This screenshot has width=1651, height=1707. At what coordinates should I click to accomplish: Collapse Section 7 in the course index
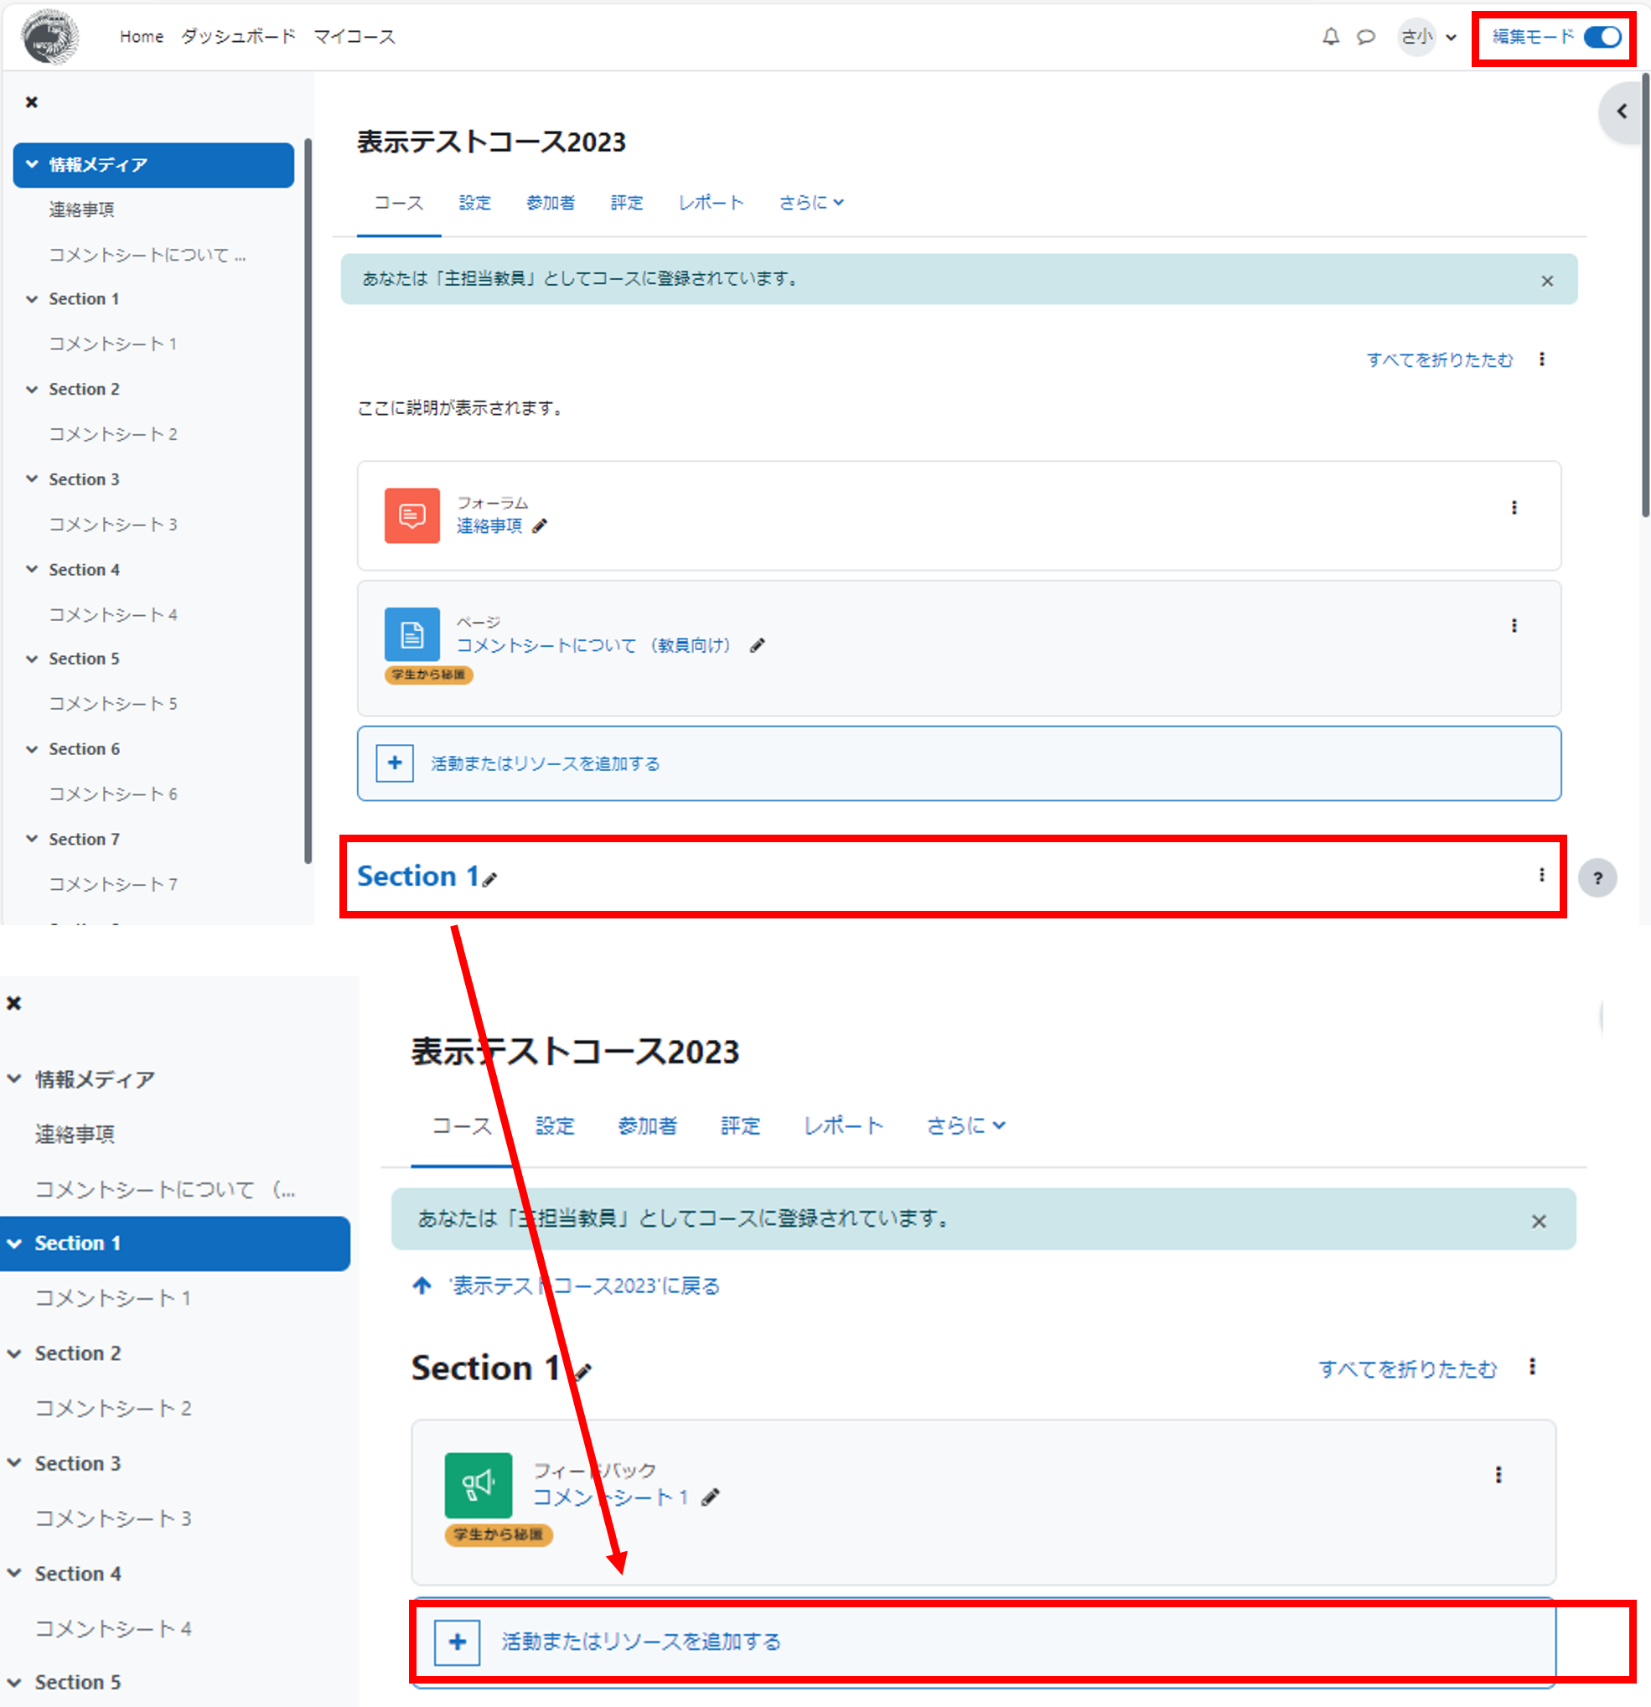coord(32,839)
